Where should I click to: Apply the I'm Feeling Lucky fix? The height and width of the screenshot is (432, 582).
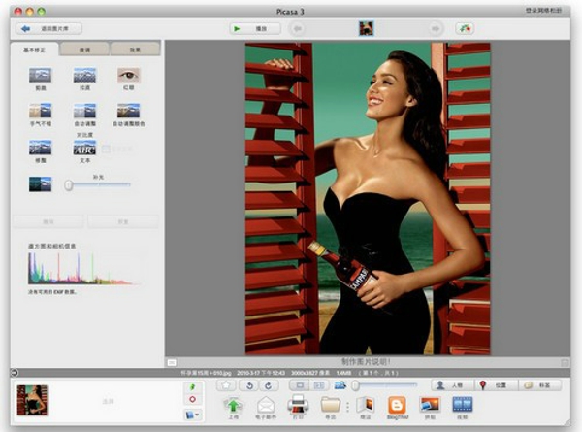tap(40, 112)
